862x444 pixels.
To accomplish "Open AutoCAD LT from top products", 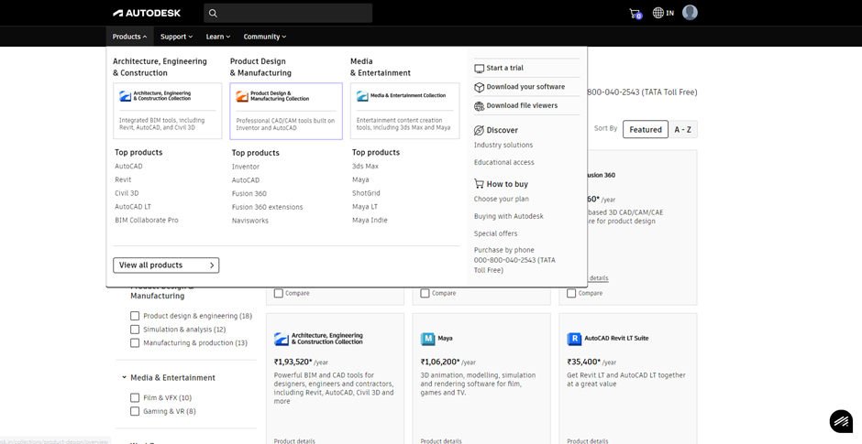I will tap(133, 207).
